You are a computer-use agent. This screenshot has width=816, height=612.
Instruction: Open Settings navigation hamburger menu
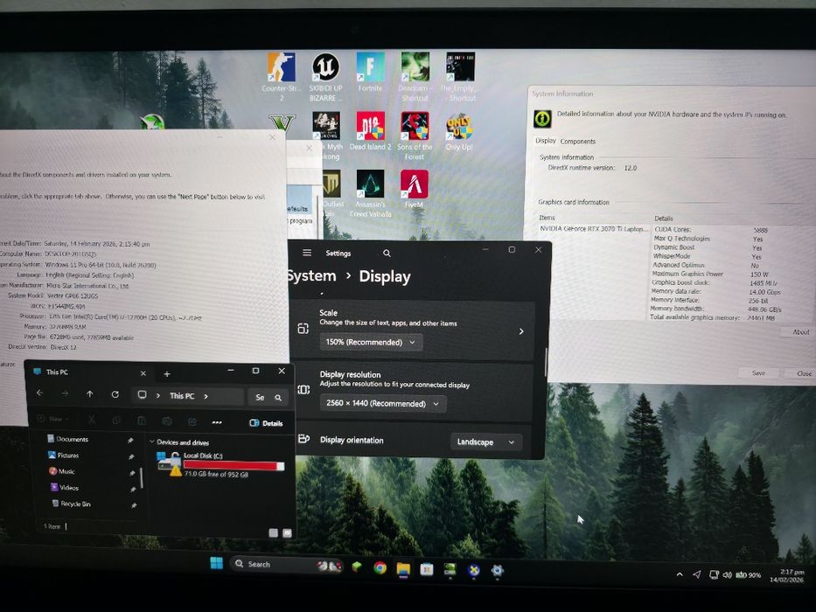pyautogui.click(x=307, y=253)
